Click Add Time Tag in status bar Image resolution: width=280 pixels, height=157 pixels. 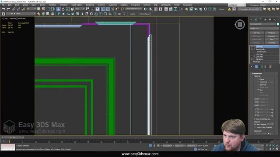pos(202,149)
